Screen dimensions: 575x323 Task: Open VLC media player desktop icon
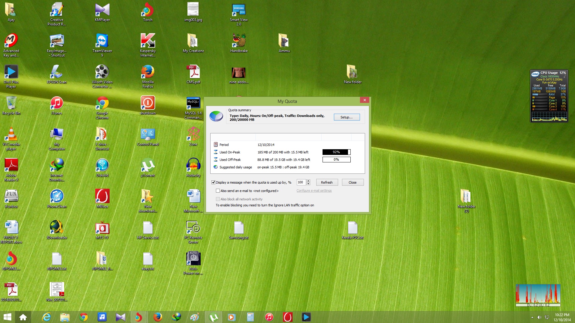tap(11, 138)
